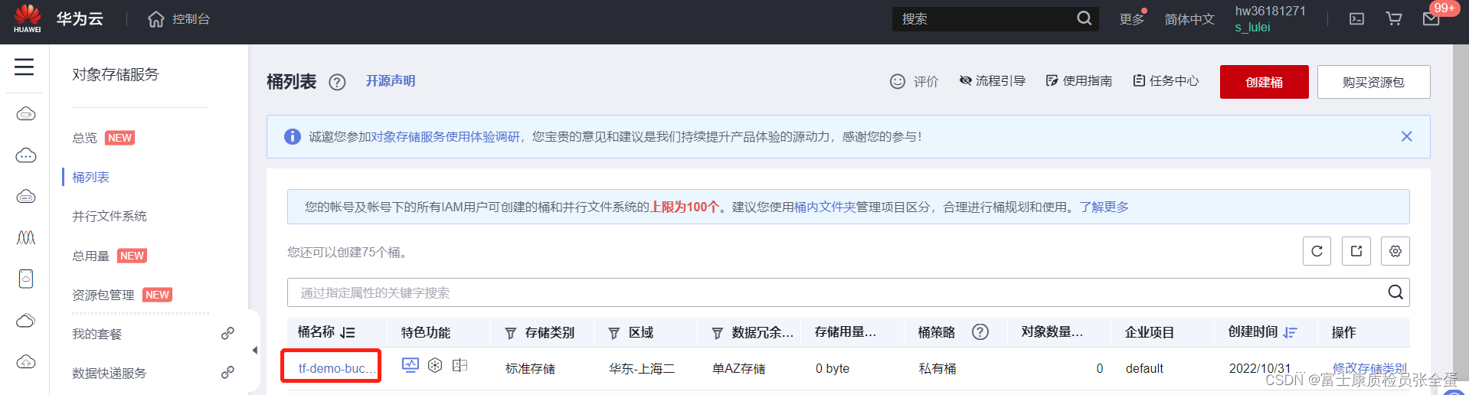Open 使用指南
The height and width of the screenshot is (395, 1469).
click(x=1079, y=81)
